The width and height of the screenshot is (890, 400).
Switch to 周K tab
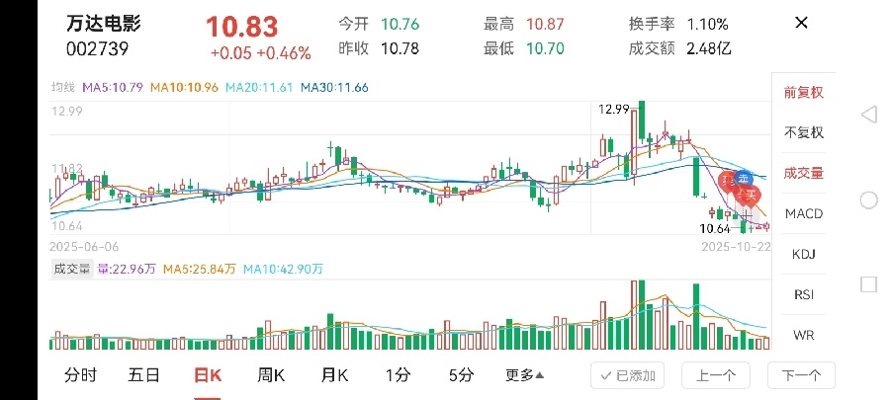271,375
